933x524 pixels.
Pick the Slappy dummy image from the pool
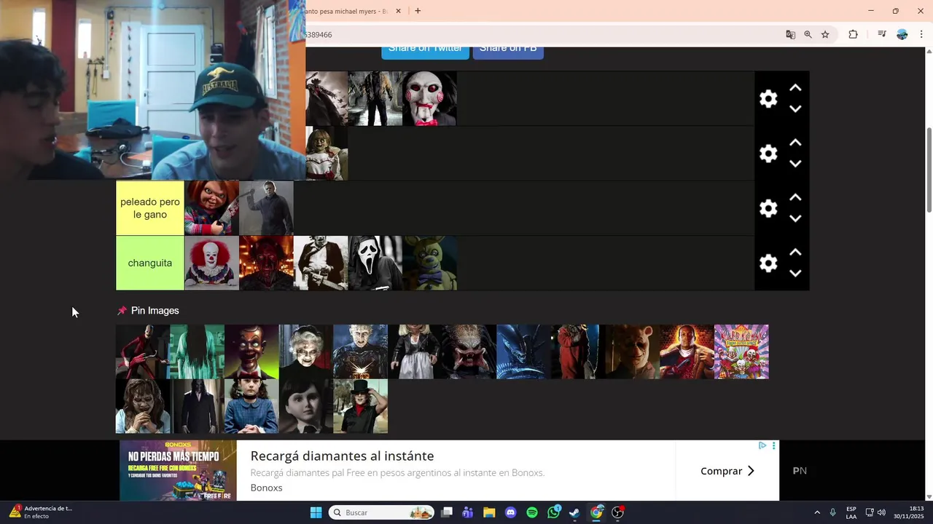pos(251,352)
